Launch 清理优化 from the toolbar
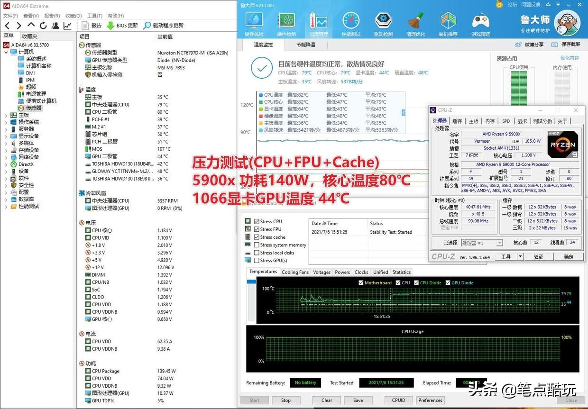Viewport: 588px width, 409px height. [415, 23]
